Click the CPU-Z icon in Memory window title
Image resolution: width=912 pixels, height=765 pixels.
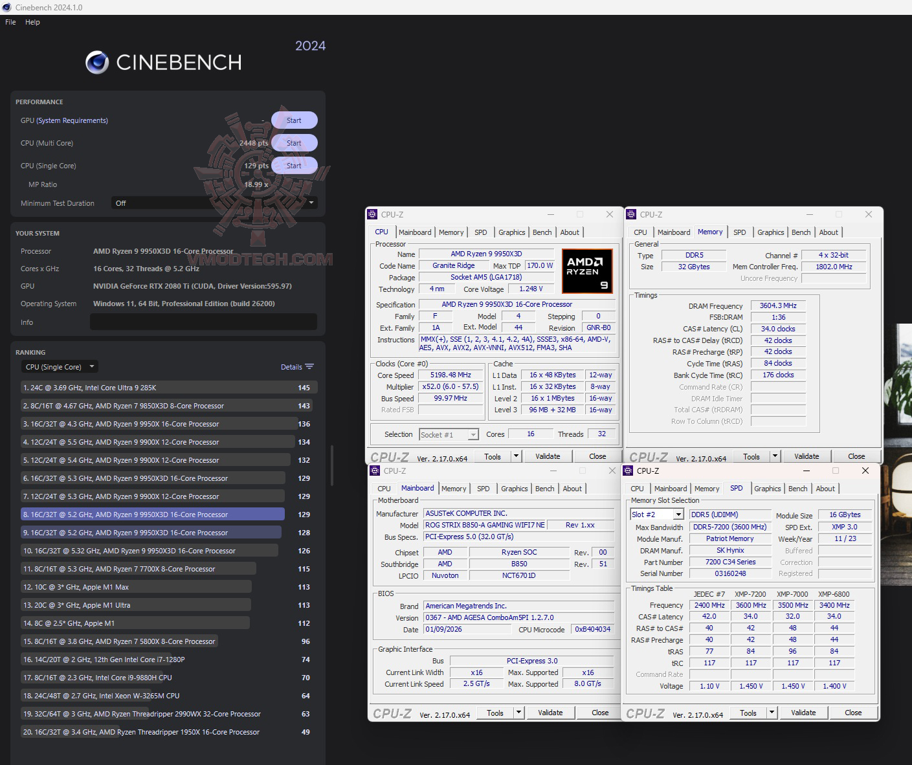coord(631,214)
